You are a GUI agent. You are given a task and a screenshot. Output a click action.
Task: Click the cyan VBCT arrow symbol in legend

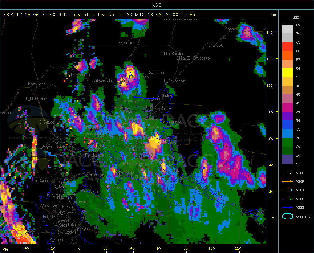pyautogui.click(x=287, y=190)
